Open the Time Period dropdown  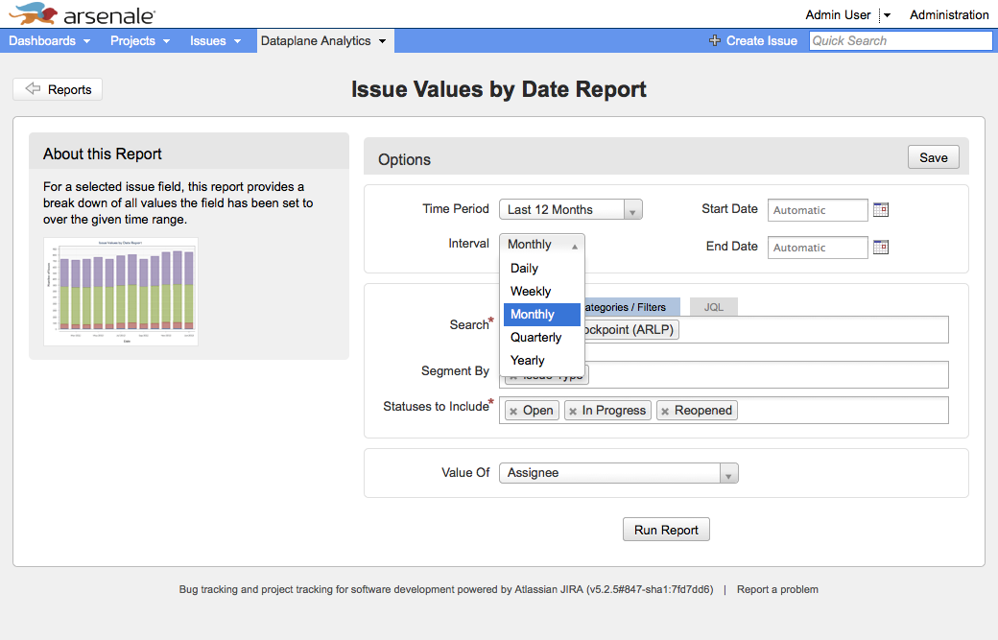point(571,209)
